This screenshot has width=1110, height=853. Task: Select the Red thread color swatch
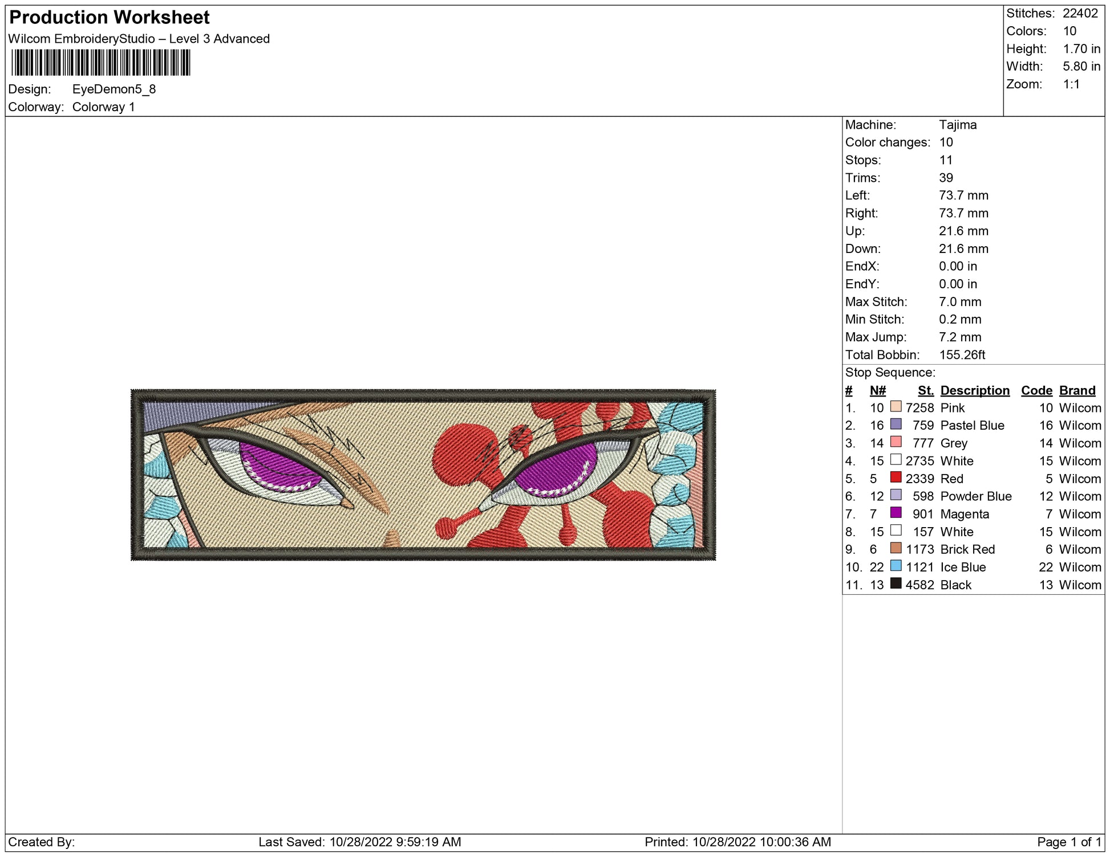coord(896,477)
